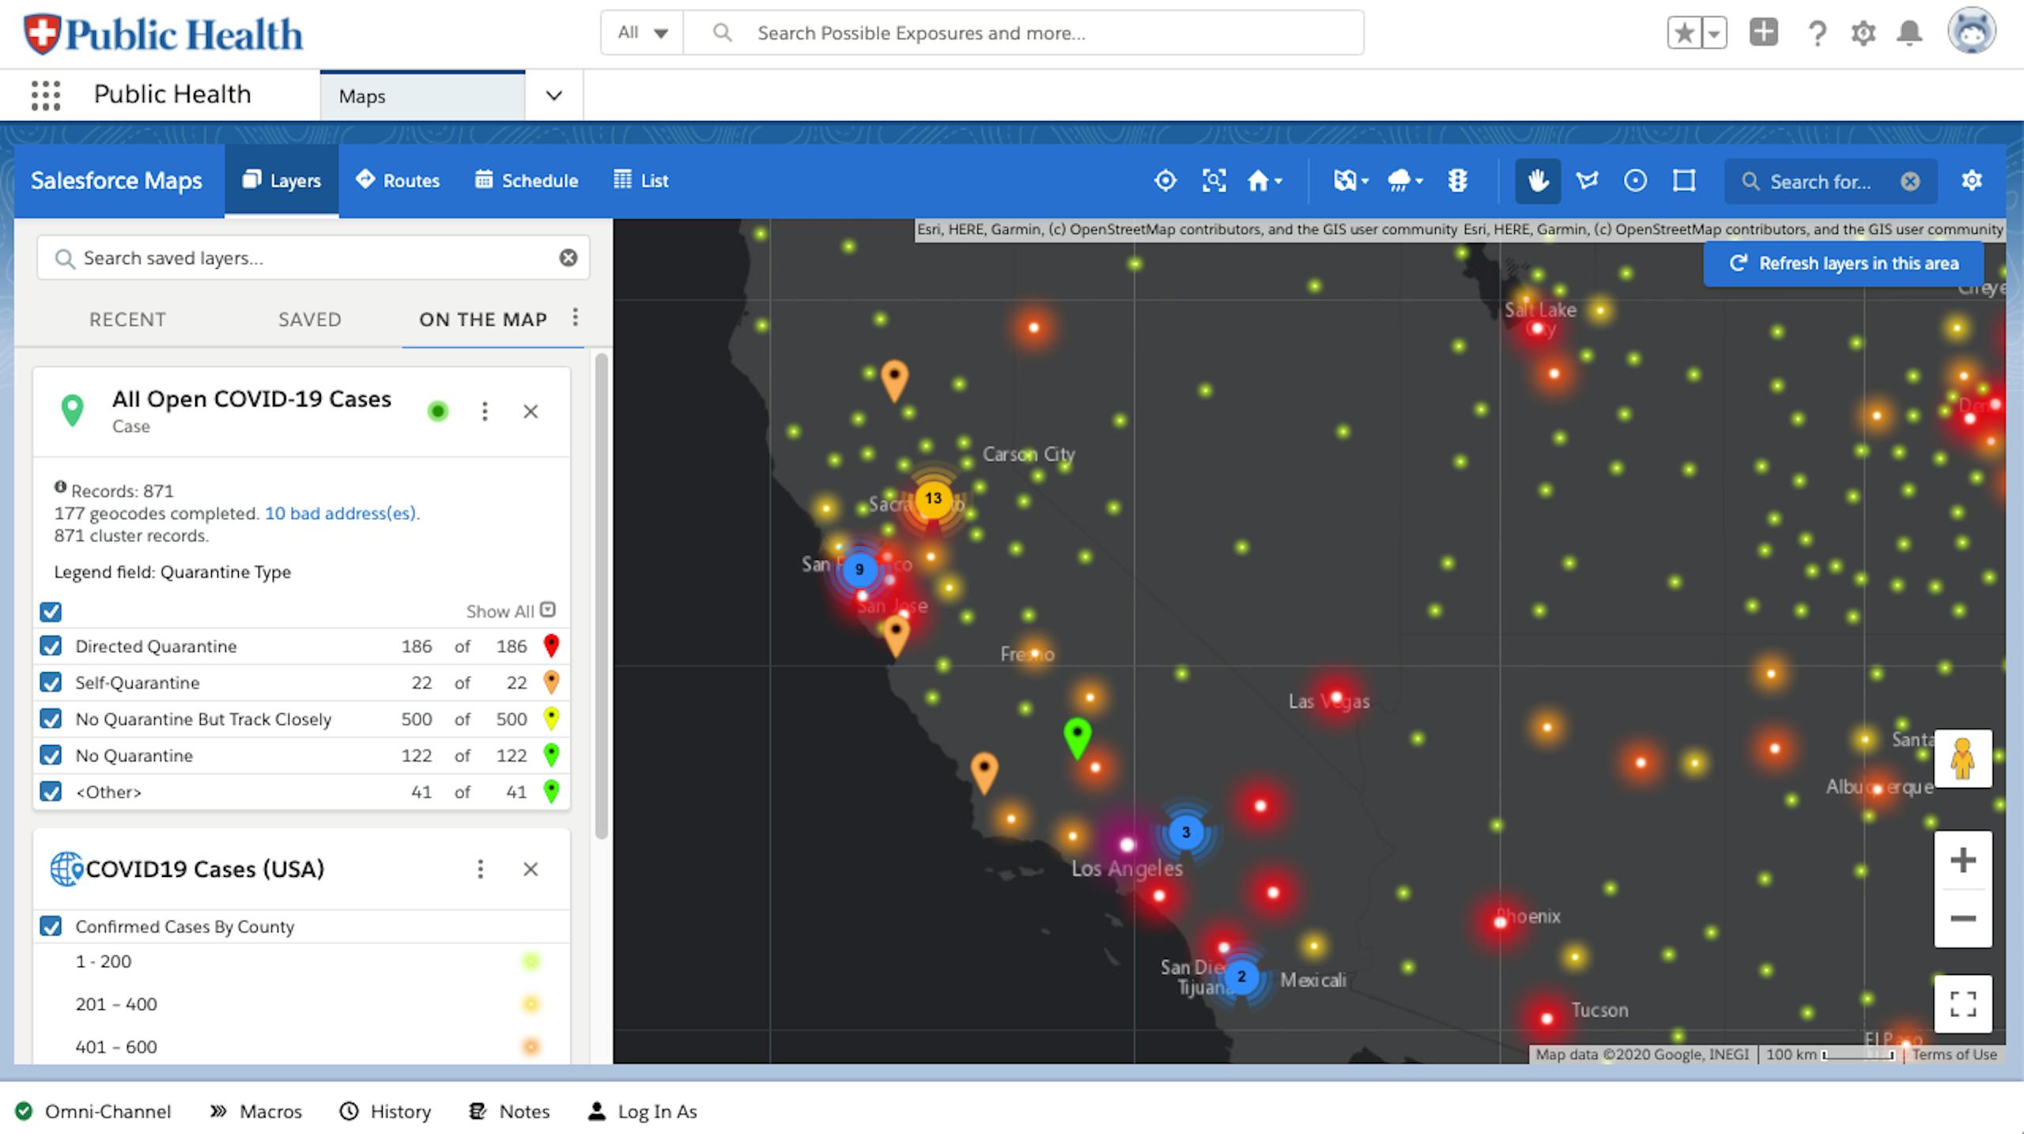
Task: Click the Favorites star icon
Action: (1684, 33)
